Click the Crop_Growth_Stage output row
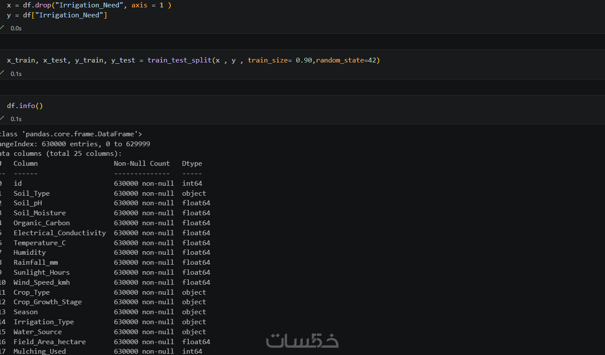This screenshot has width=605, height=355. (x=103, y=302)
